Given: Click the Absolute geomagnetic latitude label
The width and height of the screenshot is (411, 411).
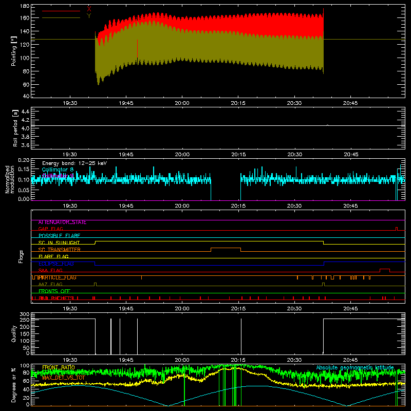Looking at the screenshot, I should coord(355,367).
